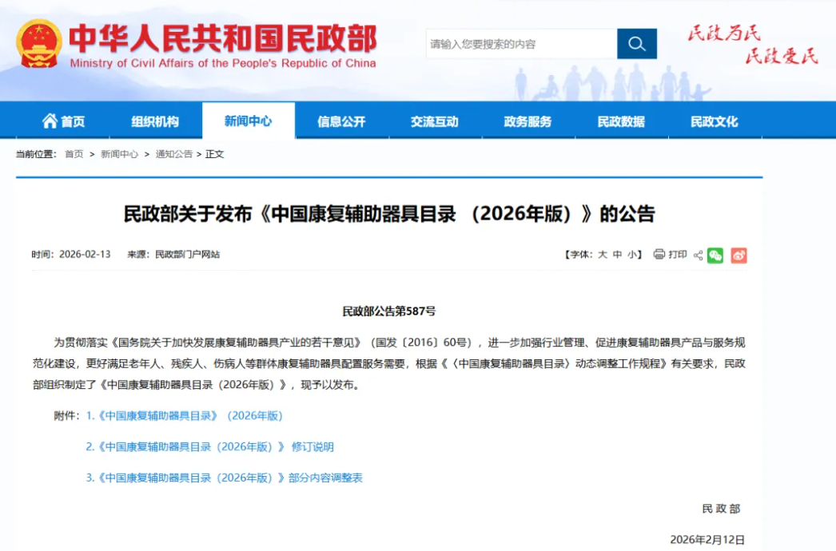Open the share options icon
This screenshot has height=551, width=836.
pos(697,255)
